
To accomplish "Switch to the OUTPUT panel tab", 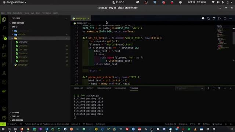I will (x=90, y=88).
